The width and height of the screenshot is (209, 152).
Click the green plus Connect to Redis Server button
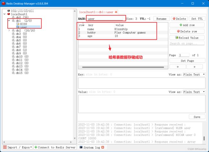tap(55, 147)
